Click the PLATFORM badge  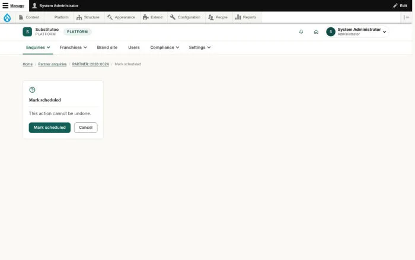coord(77,32)
